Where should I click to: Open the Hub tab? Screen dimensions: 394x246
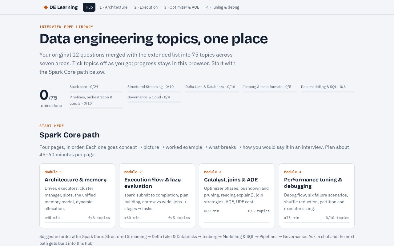click(89, 7)
